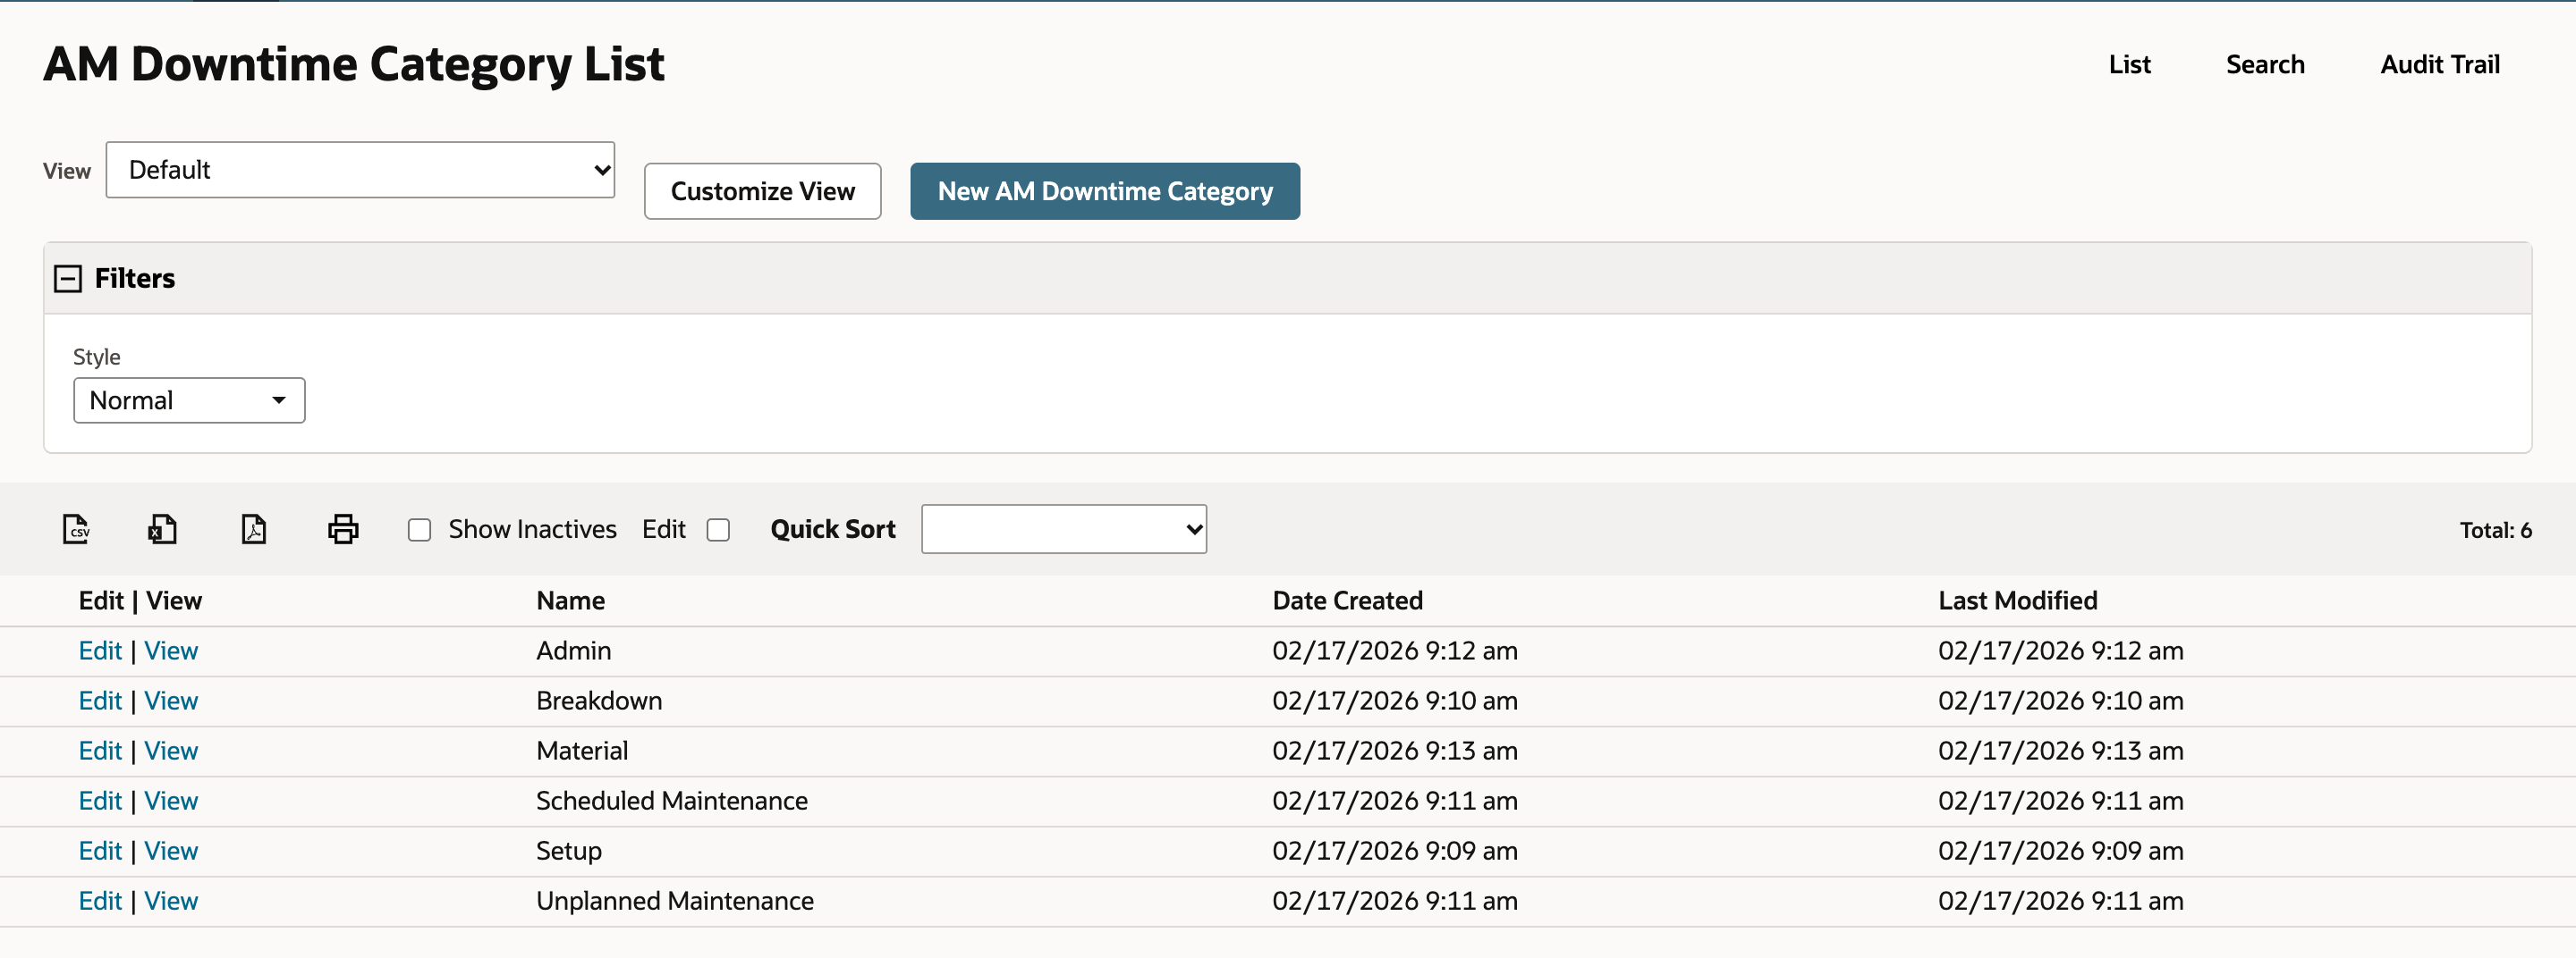The image size is (2576, 958).
Task: Select the Scheduled Maintenance name cell
Action: (672, 802)
